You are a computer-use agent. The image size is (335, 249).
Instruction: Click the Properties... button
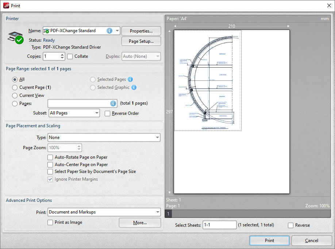[x=141, y=31]
